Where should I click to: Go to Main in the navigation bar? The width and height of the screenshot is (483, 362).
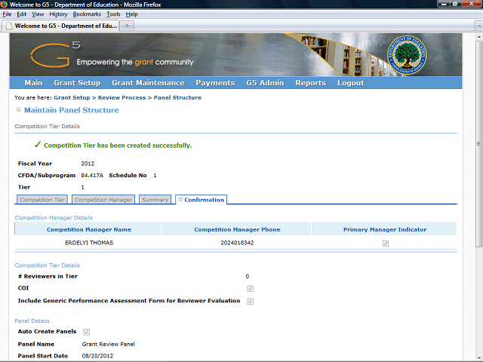[x=33, y=83]
